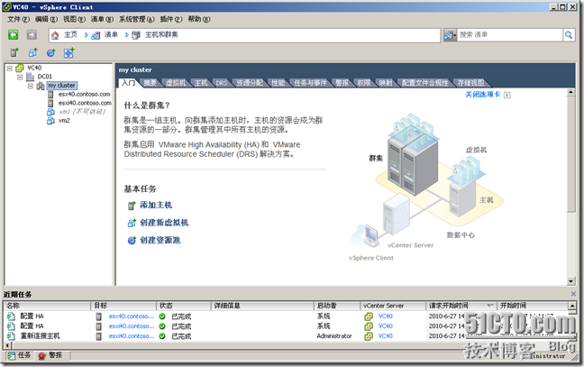Click the 创建新虚拟机 link

coord(164,223)
